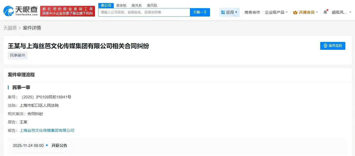The height and width of the screenshot is (156, 355).
Task: Open the 查风险 tab
Action: click(x=152, y=5)
